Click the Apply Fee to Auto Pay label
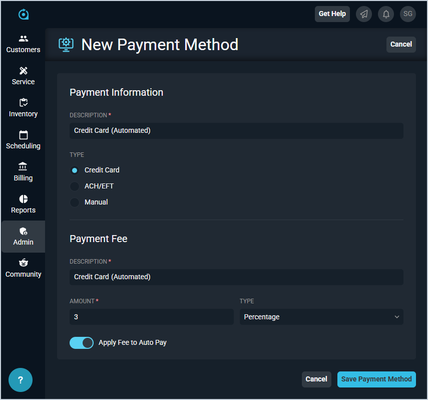428x400 pixels. (x=133, y=342)
